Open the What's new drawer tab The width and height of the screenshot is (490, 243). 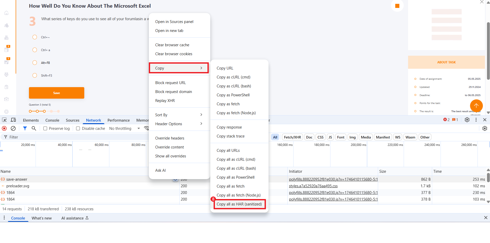[x=42, y=218]
